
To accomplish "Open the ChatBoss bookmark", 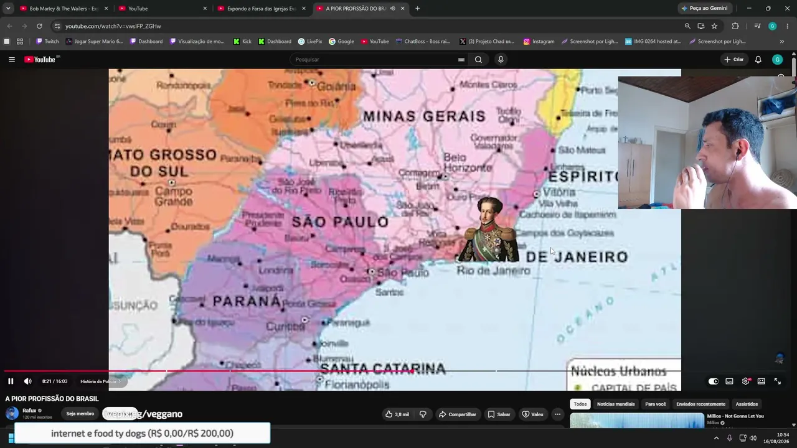I will pyautogui.click(x=423, y=42).
